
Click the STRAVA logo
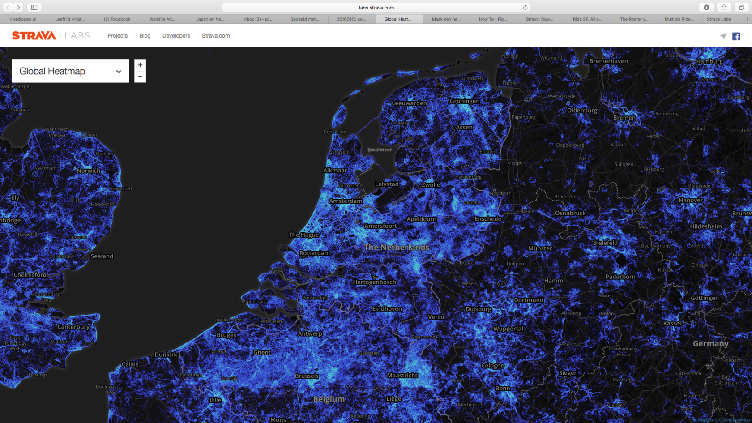point(33,35)
